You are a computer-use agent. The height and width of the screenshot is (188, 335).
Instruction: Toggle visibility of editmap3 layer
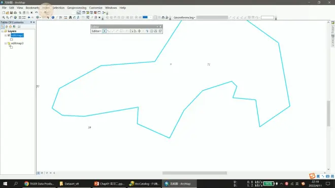pos(9,43)
